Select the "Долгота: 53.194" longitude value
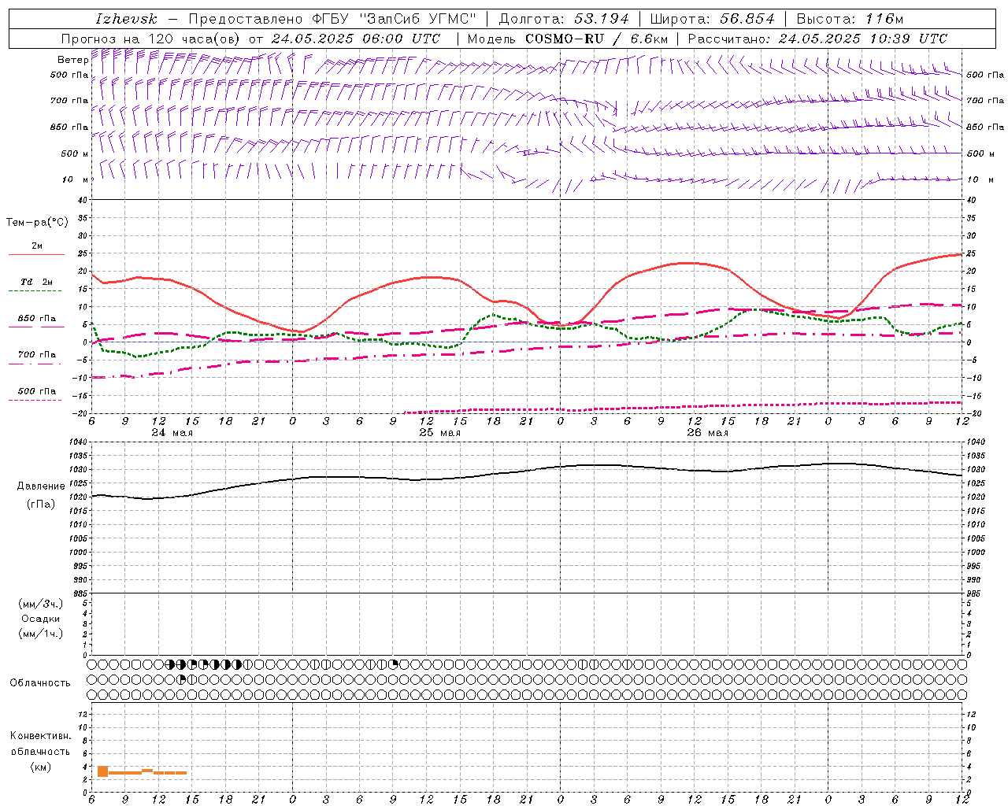This screenshot has height=806, width=1008. (563, 19)
